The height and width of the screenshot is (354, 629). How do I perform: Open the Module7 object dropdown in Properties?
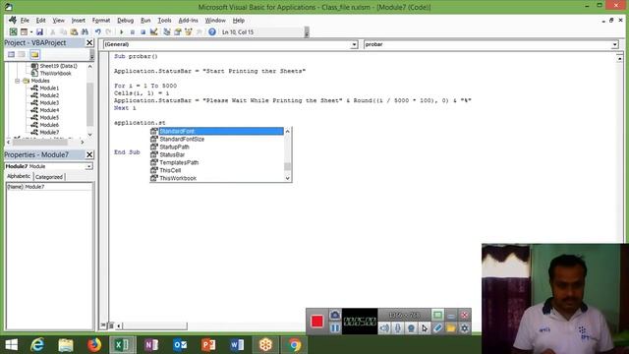[88, 166]
